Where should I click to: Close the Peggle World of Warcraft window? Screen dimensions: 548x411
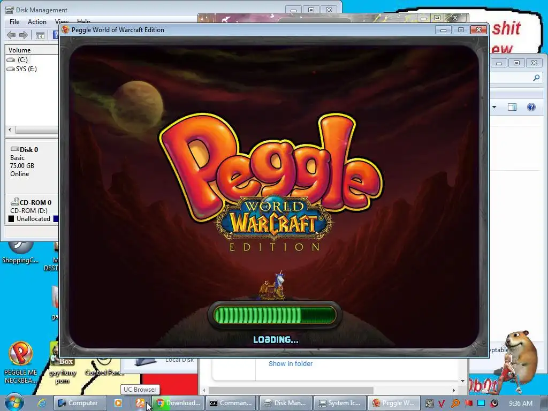pos(479,30)
